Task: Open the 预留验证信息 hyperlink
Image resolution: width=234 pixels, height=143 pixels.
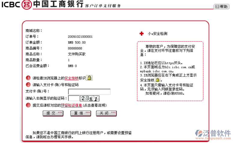Action: [71, 105]
